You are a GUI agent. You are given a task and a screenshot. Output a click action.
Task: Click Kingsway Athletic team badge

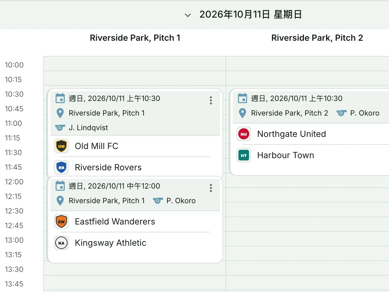[x=61, y=243]
